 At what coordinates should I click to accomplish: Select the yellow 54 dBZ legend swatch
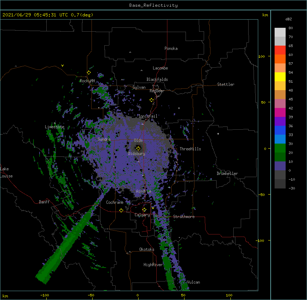pyautogui.click(x=280, y=77)
